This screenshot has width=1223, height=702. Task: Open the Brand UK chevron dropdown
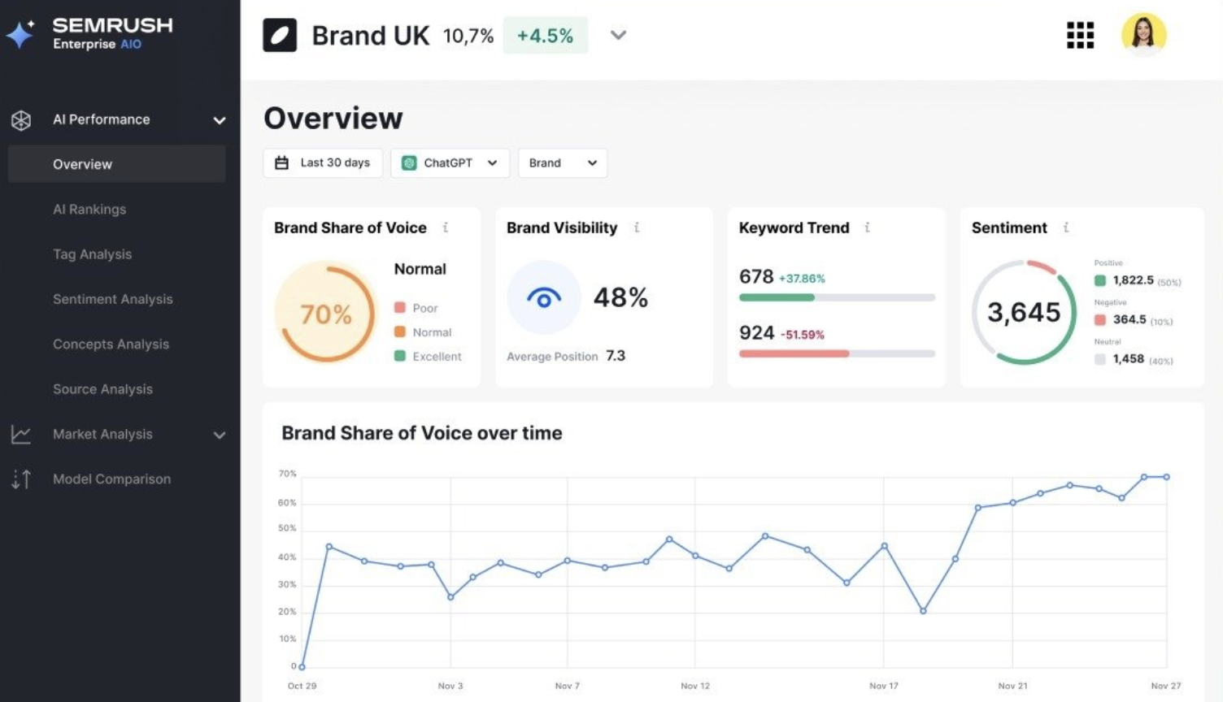[x=618, y=35]
